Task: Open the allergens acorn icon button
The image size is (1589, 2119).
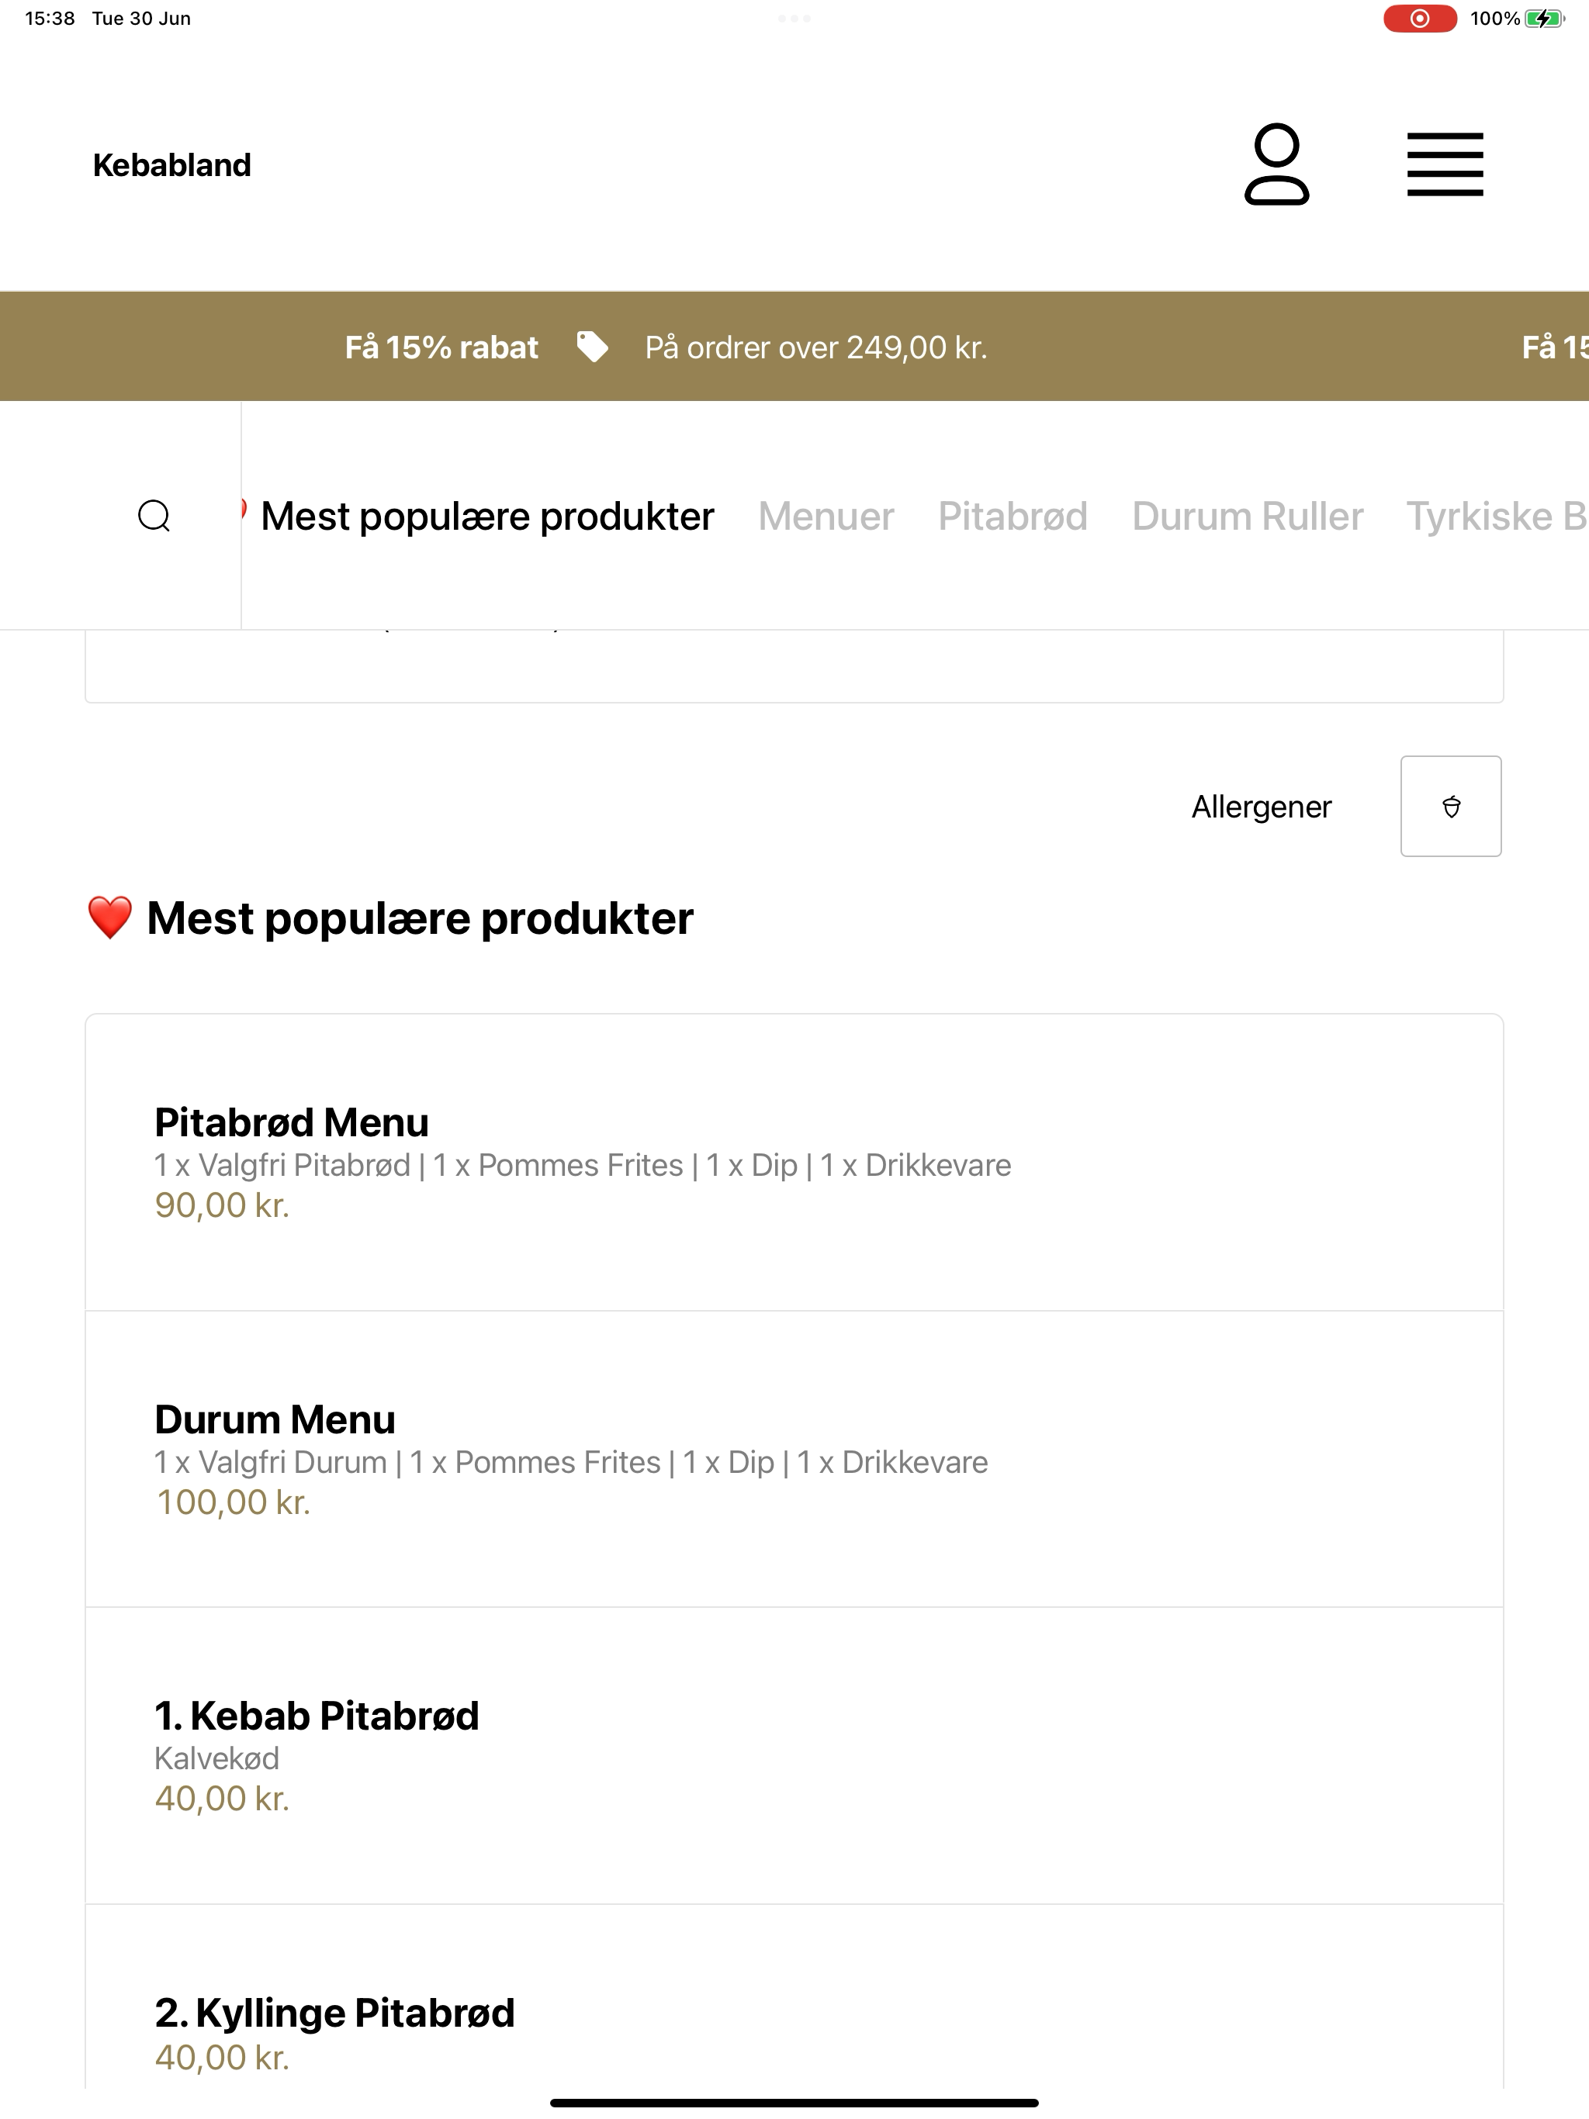Action: [x=1451, y=807]
